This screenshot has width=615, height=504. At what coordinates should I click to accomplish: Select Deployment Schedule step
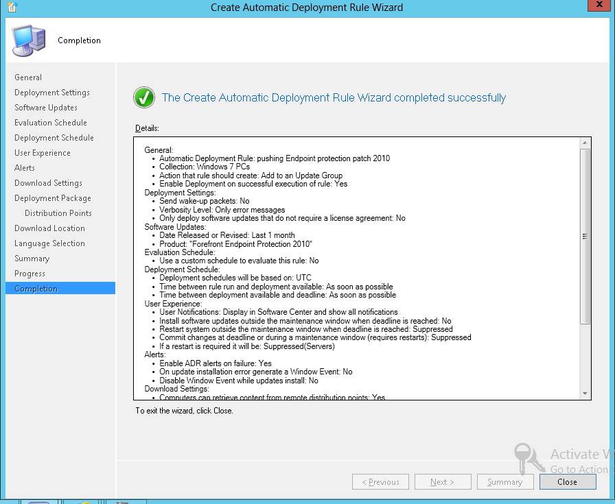click(54, 138)
